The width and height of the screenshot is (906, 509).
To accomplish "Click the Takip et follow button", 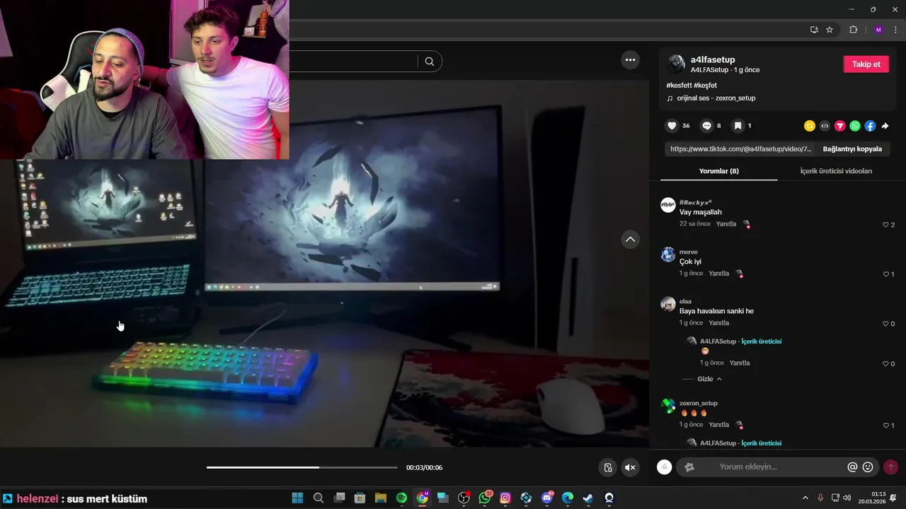I will point(866,64).
